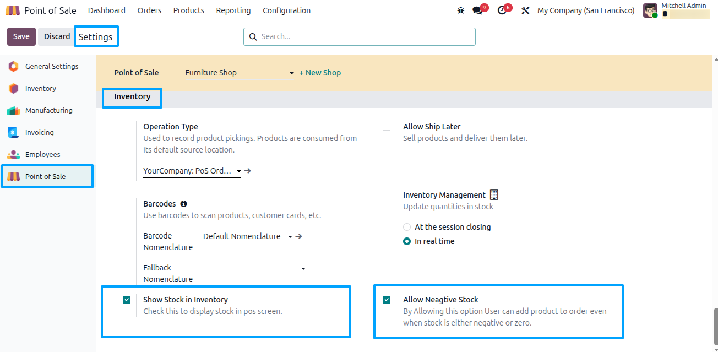Open the conversations messages icon
Screen dimensions: 718x352
coord(477,10)
